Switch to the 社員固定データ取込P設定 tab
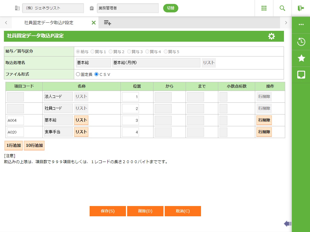Image resolution: width=310 pixels, height=232 pixels. point(48,23)
